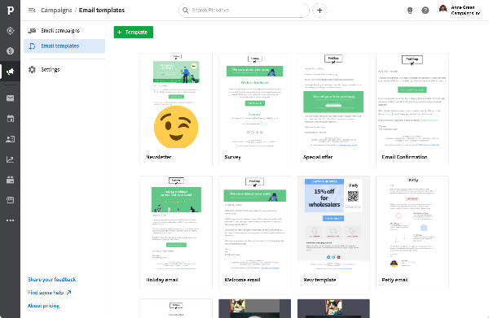The image size is (489, 318).
Task: Click the Email campaigns icon
Action: coord(32,30)
